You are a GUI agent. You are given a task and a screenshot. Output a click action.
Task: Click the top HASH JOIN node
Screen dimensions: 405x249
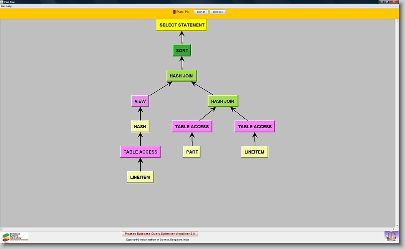click(x=182, y=76)
